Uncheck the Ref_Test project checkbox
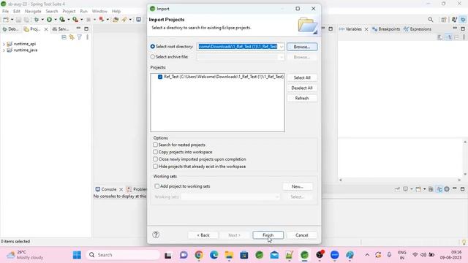 tap(160, 77)
